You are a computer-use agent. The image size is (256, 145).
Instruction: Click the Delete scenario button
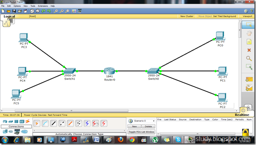[x=148, y=126]
